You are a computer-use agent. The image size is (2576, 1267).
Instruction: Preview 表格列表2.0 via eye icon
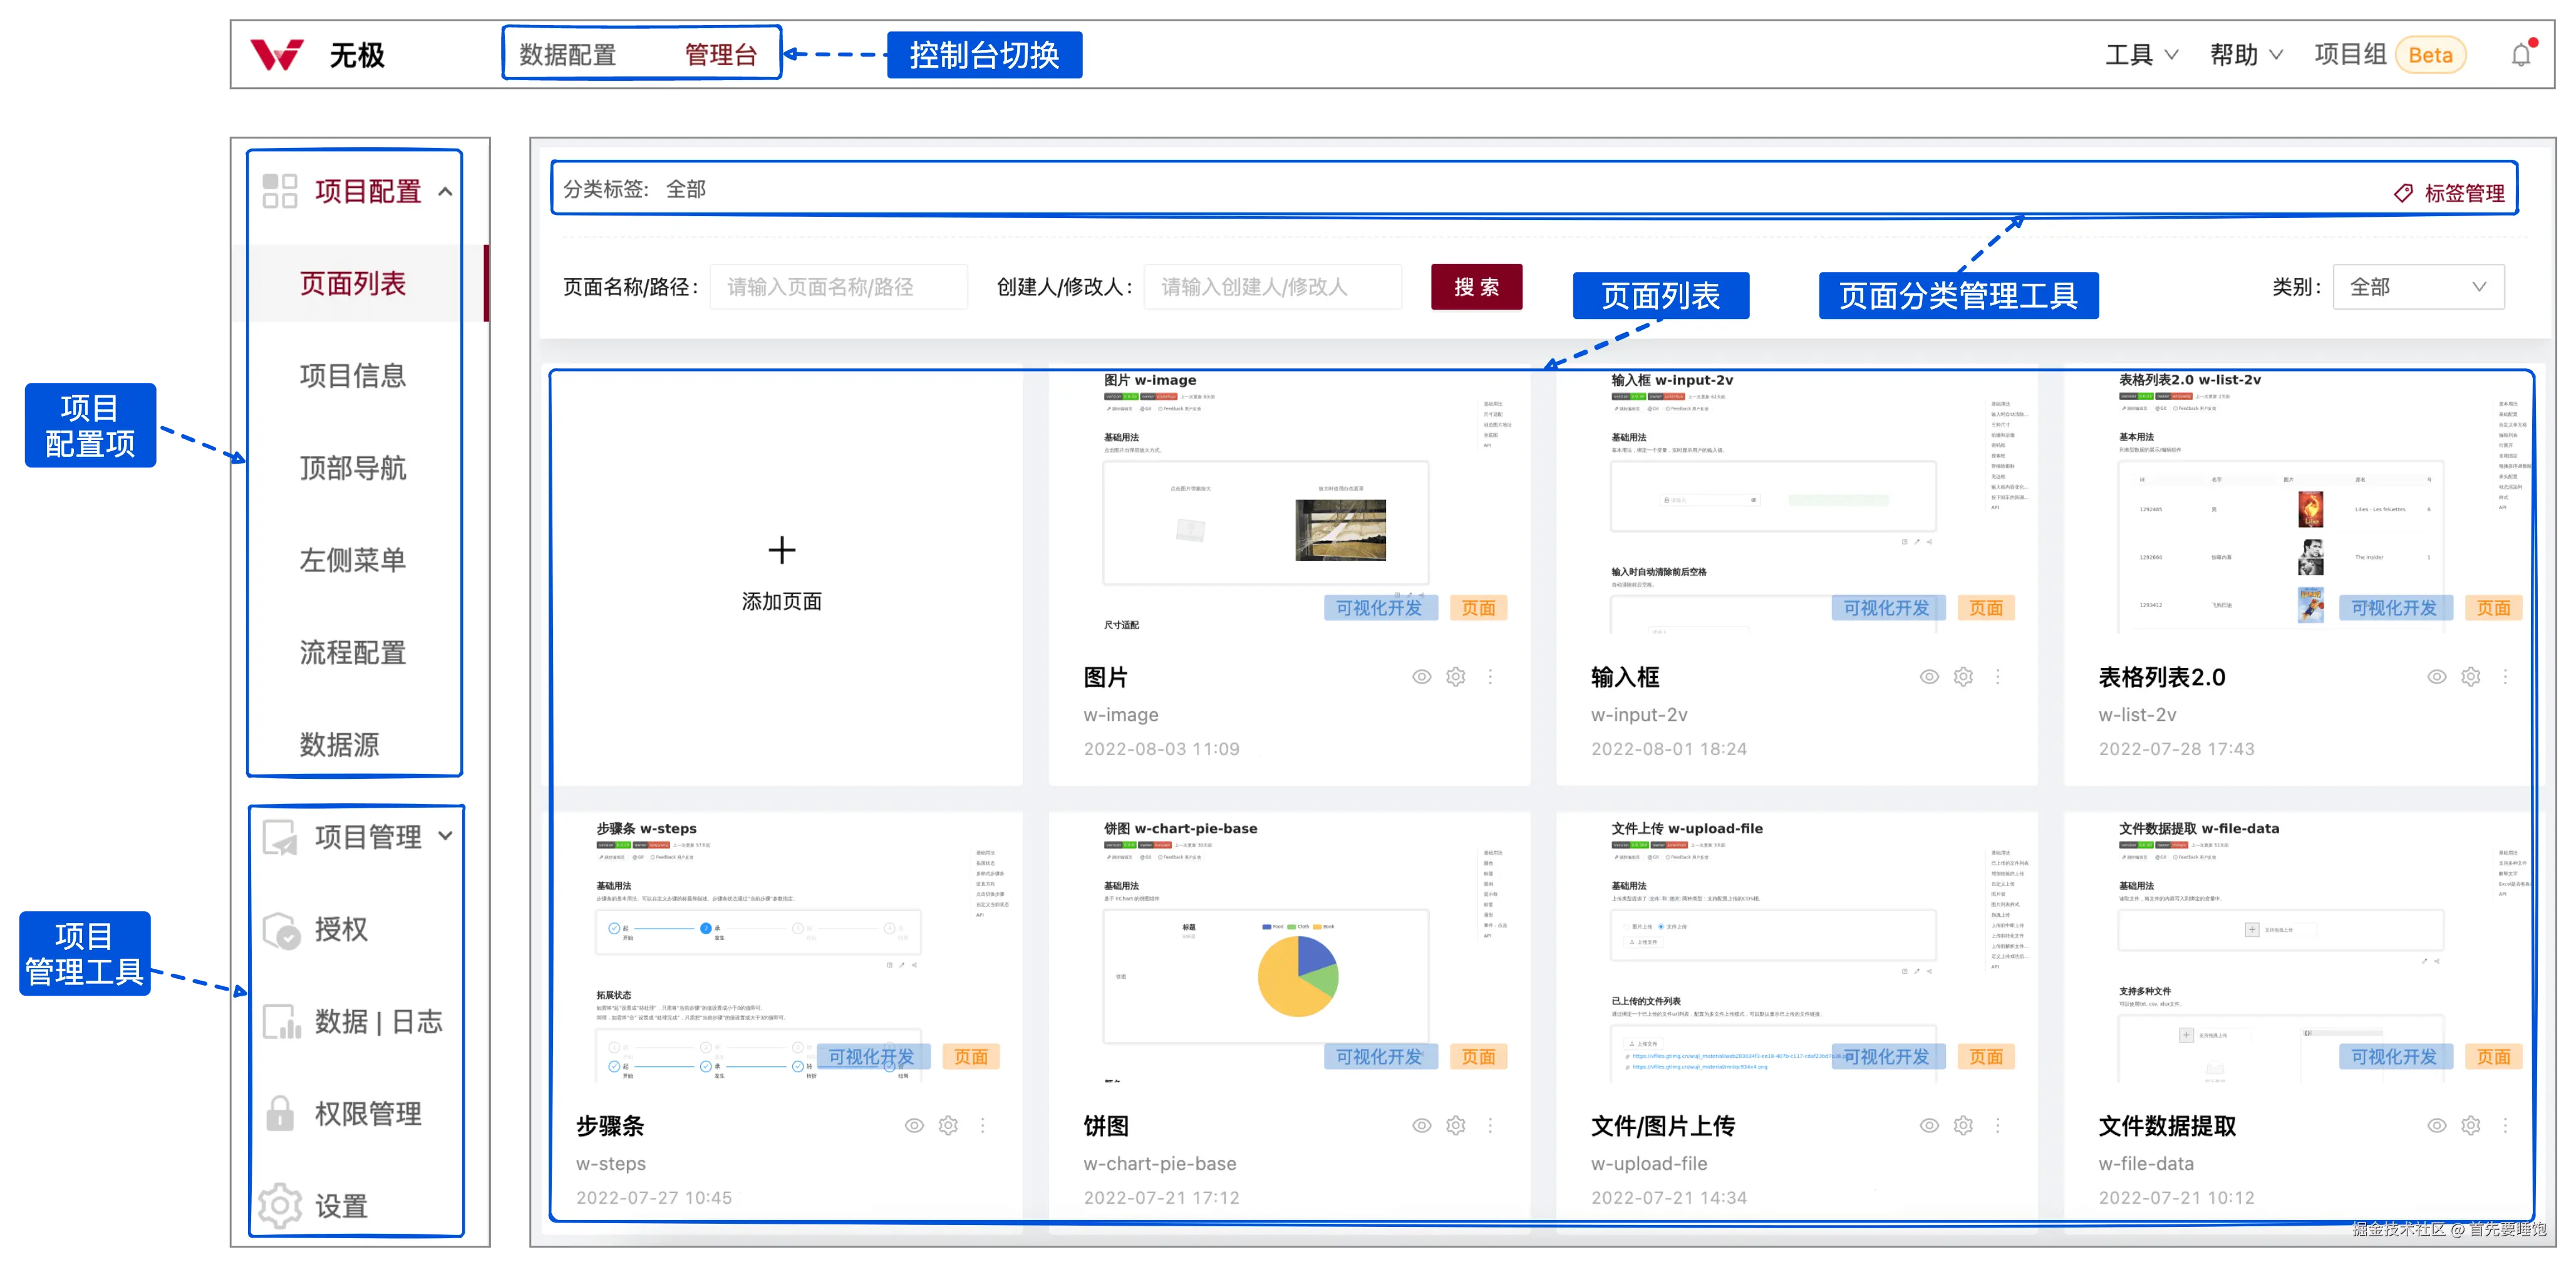point(2436,677)
